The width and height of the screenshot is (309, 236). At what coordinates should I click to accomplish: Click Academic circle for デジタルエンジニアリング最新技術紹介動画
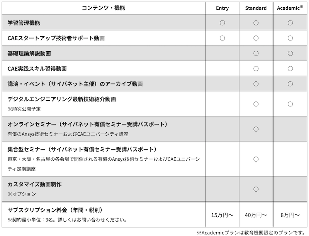tap(290, 104)
